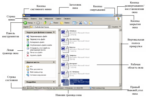Viewport: 146px width, 97px height.
Task: Open the Избранное menu
Action: (x=49, y=19)
